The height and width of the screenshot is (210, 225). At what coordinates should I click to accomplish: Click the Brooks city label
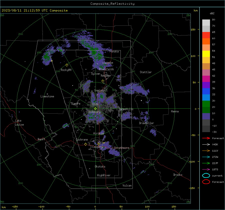coord(178,175)
